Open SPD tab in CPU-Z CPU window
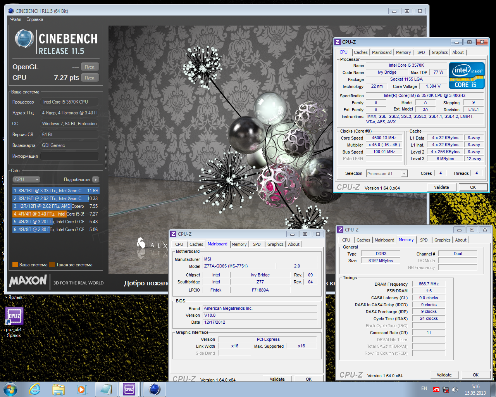 click(421, 52)
